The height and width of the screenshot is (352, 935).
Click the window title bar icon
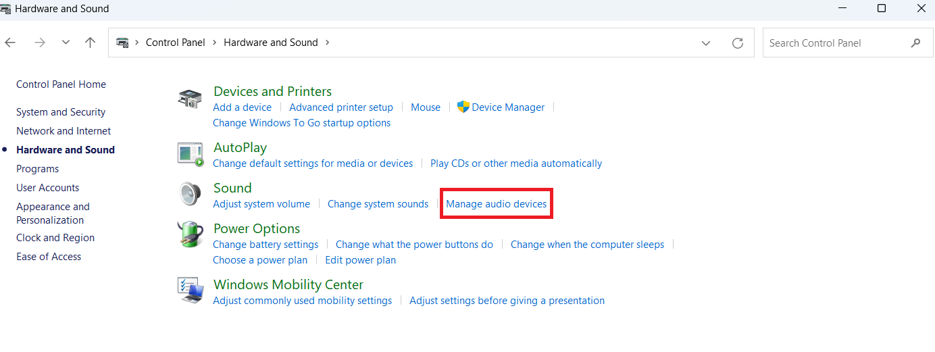[5, 9]
